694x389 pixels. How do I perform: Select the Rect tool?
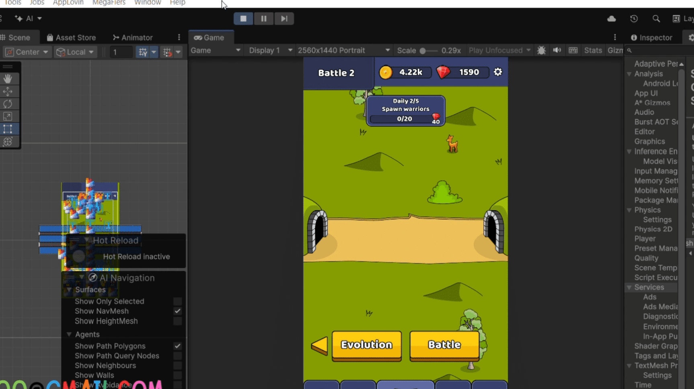click(8, 129)
